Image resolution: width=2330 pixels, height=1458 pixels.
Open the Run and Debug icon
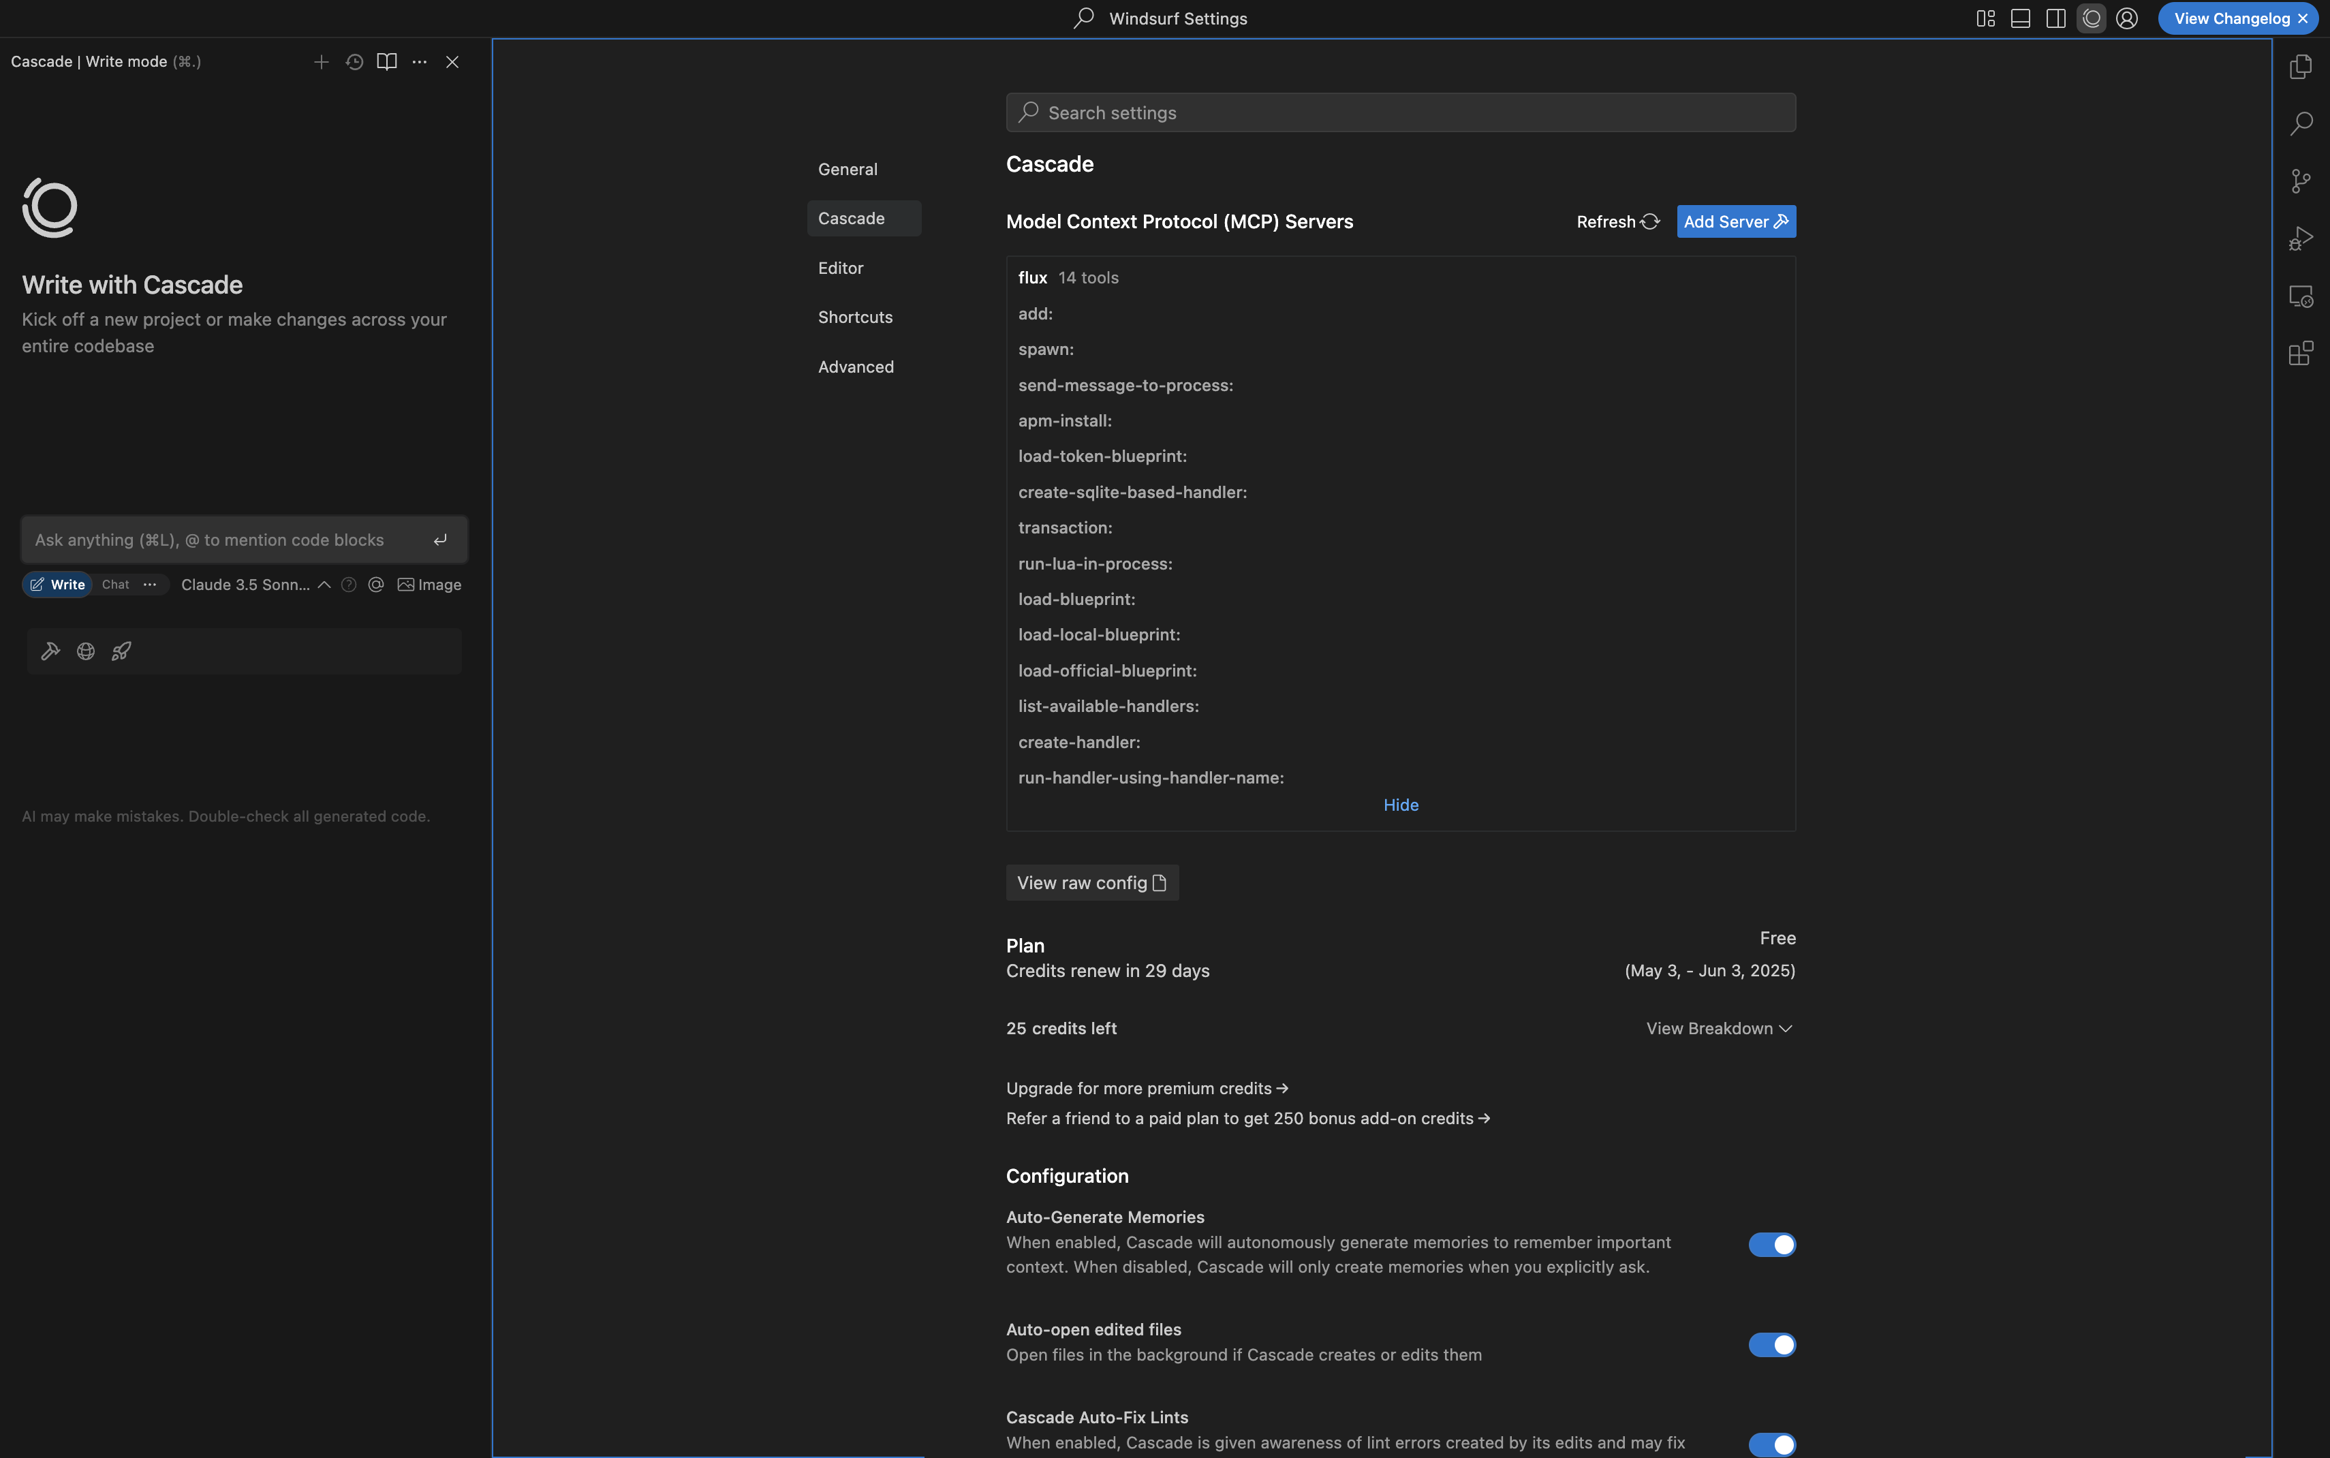pos(2300,238)
